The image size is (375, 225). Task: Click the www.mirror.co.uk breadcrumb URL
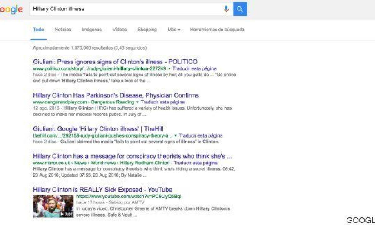(x=102, y=163)
